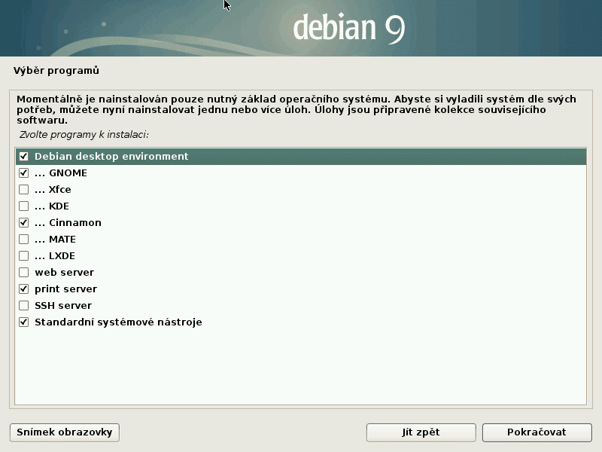Click 'Zvolte programy k instalaci:' prompt

(x=84, y=135)
